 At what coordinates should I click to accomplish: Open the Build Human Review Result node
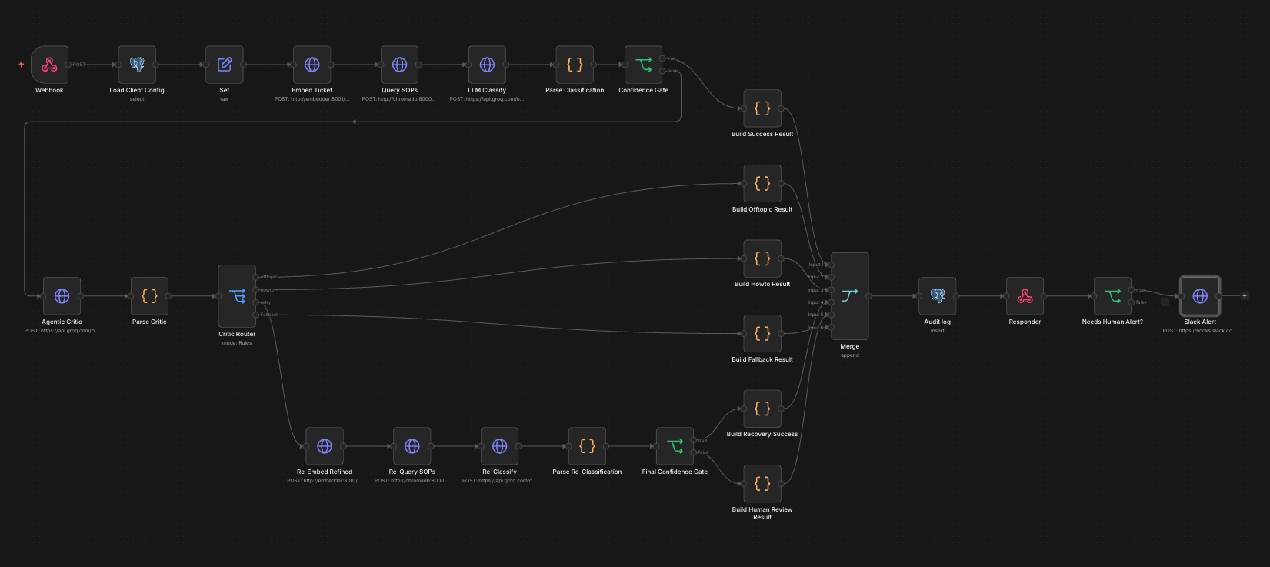762,484
